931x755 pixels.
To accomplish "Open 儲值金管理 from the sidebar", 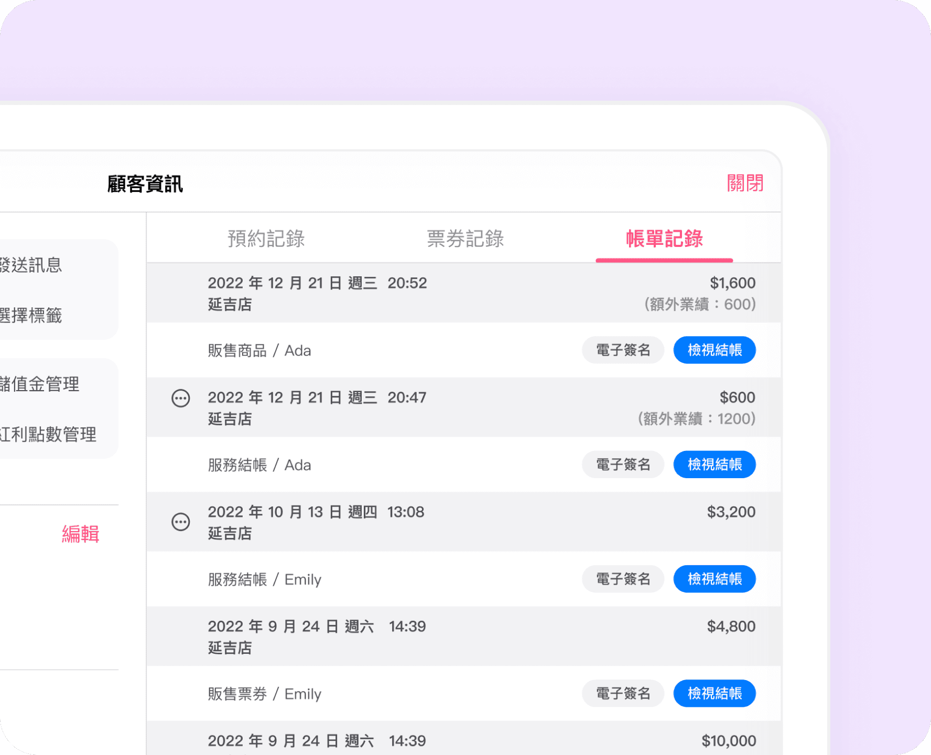I will pos(39,384).
